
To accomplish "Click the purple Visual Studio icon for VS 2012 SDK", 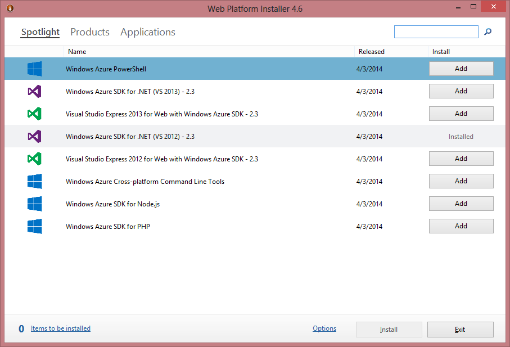I will (34, 136).
